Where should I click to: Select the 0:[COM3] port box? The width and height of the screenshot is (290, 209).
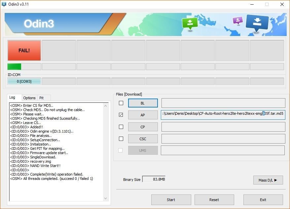point(24,81)
